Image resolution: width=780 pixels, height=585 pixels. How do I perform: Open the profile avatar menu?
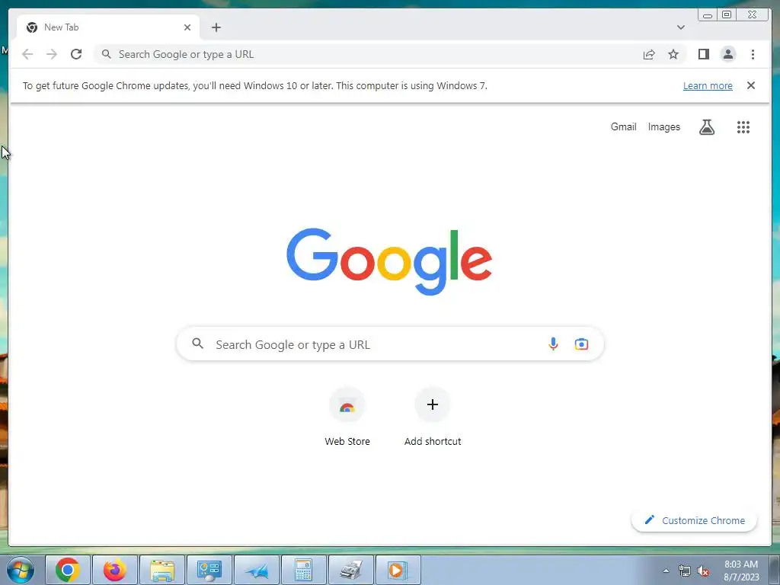pos(727,54)
